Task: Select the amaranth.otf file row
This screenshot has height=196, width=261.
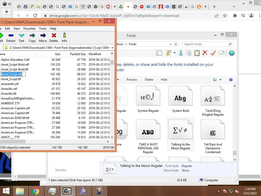Action: 55,84
